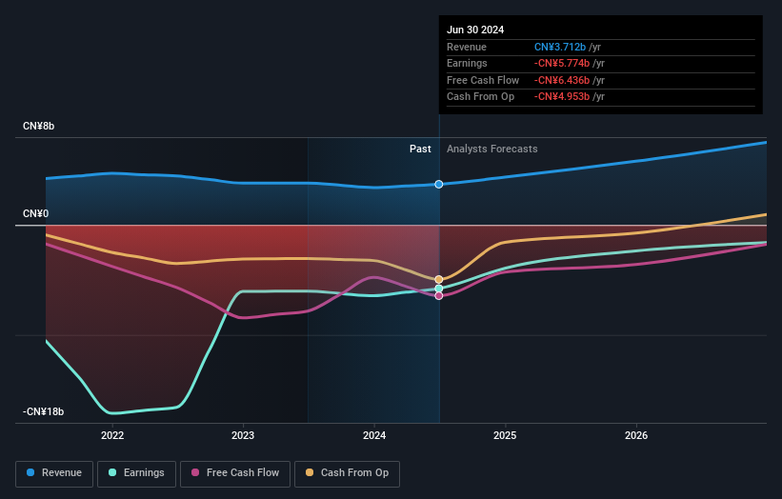Click the -CN¥6.436b free cash flow value

pos(562,80)
